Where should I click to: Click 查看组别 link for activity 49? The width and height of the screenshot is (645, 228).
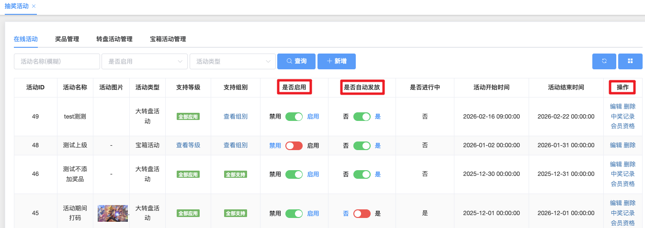tap(236, 117)
